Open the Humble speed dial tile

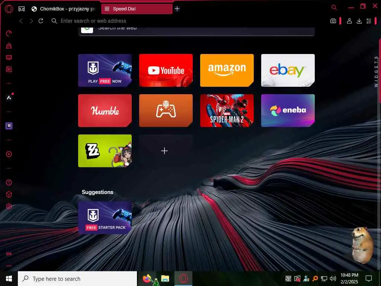tap(105, 111)
